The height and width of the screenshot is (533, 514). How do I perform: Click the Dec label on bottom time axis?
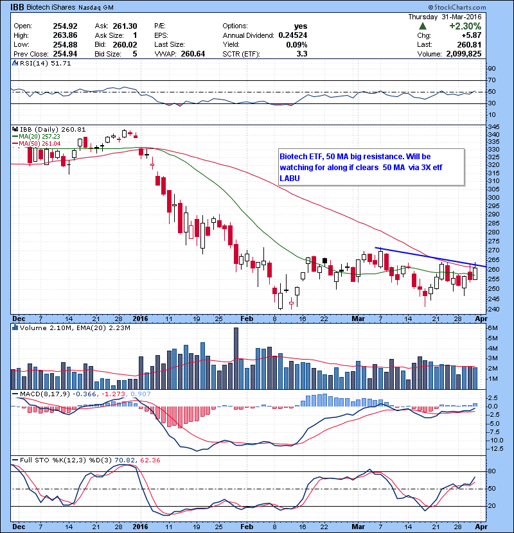(x=19, y=527)
